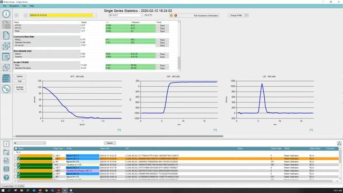The height and width of the screenshot is (193, 343).
Task: Click the small icon beside Change Profile
Action: tap(247, 16)
